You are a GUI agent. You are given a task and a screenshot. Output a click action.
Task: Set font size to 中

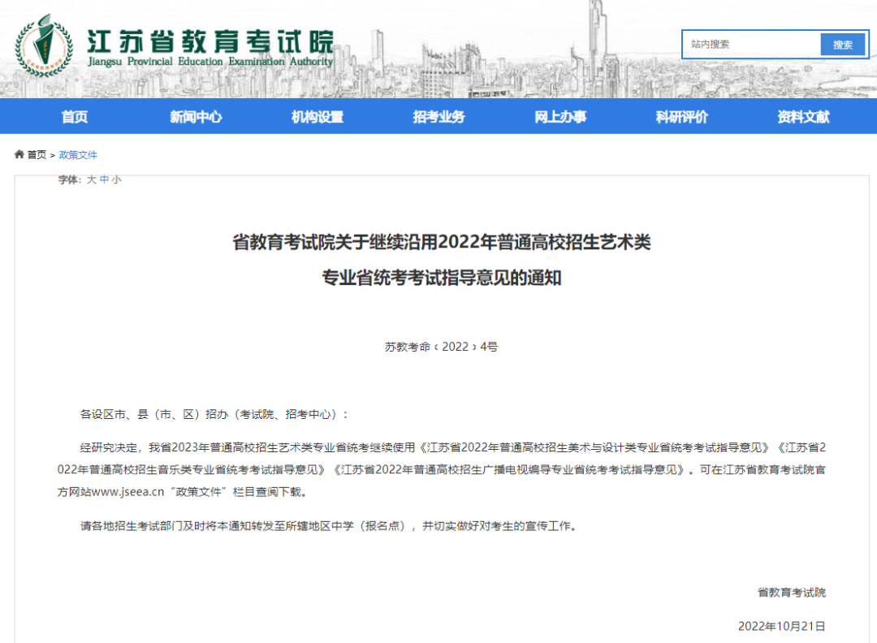tap(104, 179)
